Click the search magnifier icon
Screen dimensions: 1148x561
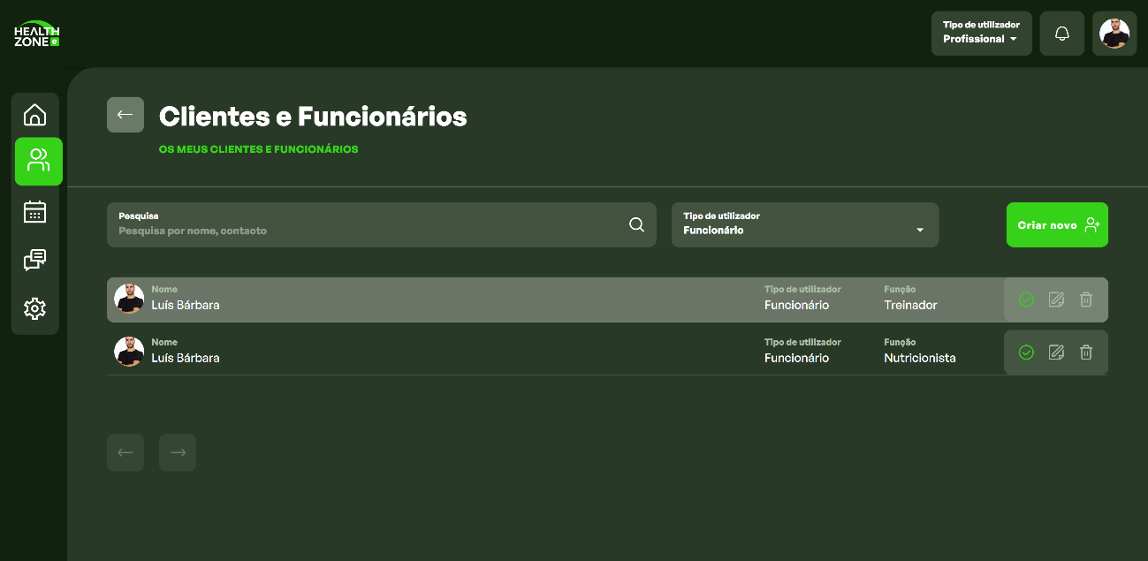click(x=636, y=224)
